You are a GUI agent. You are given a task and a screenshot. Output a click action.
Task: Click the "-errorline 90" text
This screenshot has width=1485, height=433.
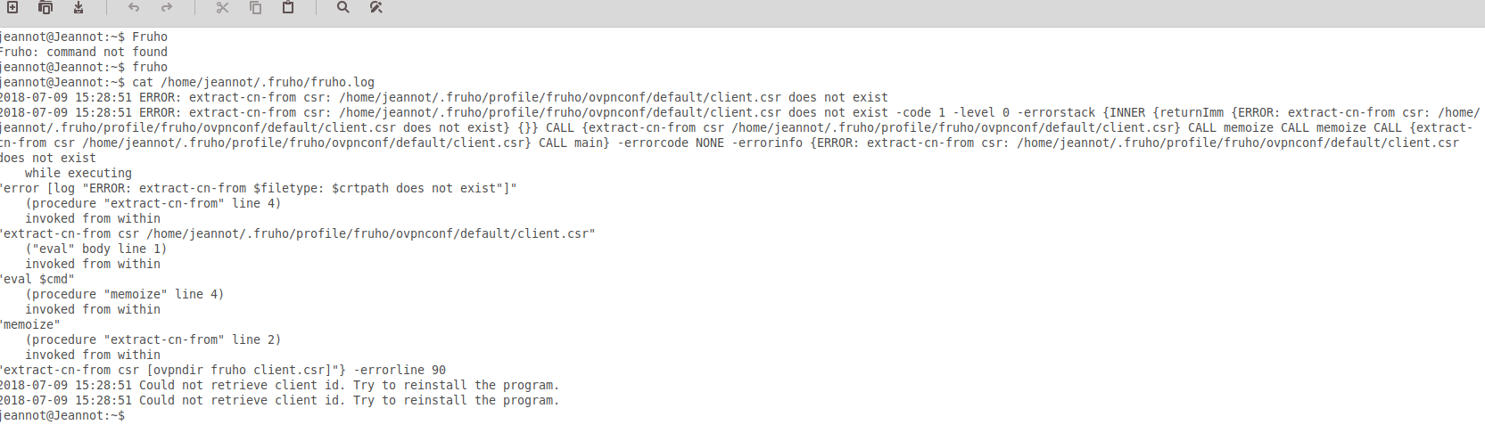pos(400,370)
